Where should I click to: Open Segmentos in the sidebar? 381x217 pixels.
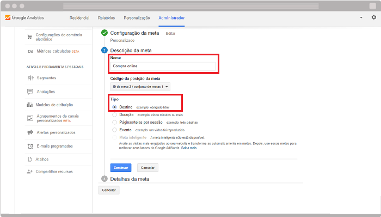click(46, 78)
